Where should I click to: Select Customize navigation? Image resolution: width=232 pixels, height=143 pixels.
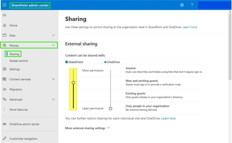(23, 139)
